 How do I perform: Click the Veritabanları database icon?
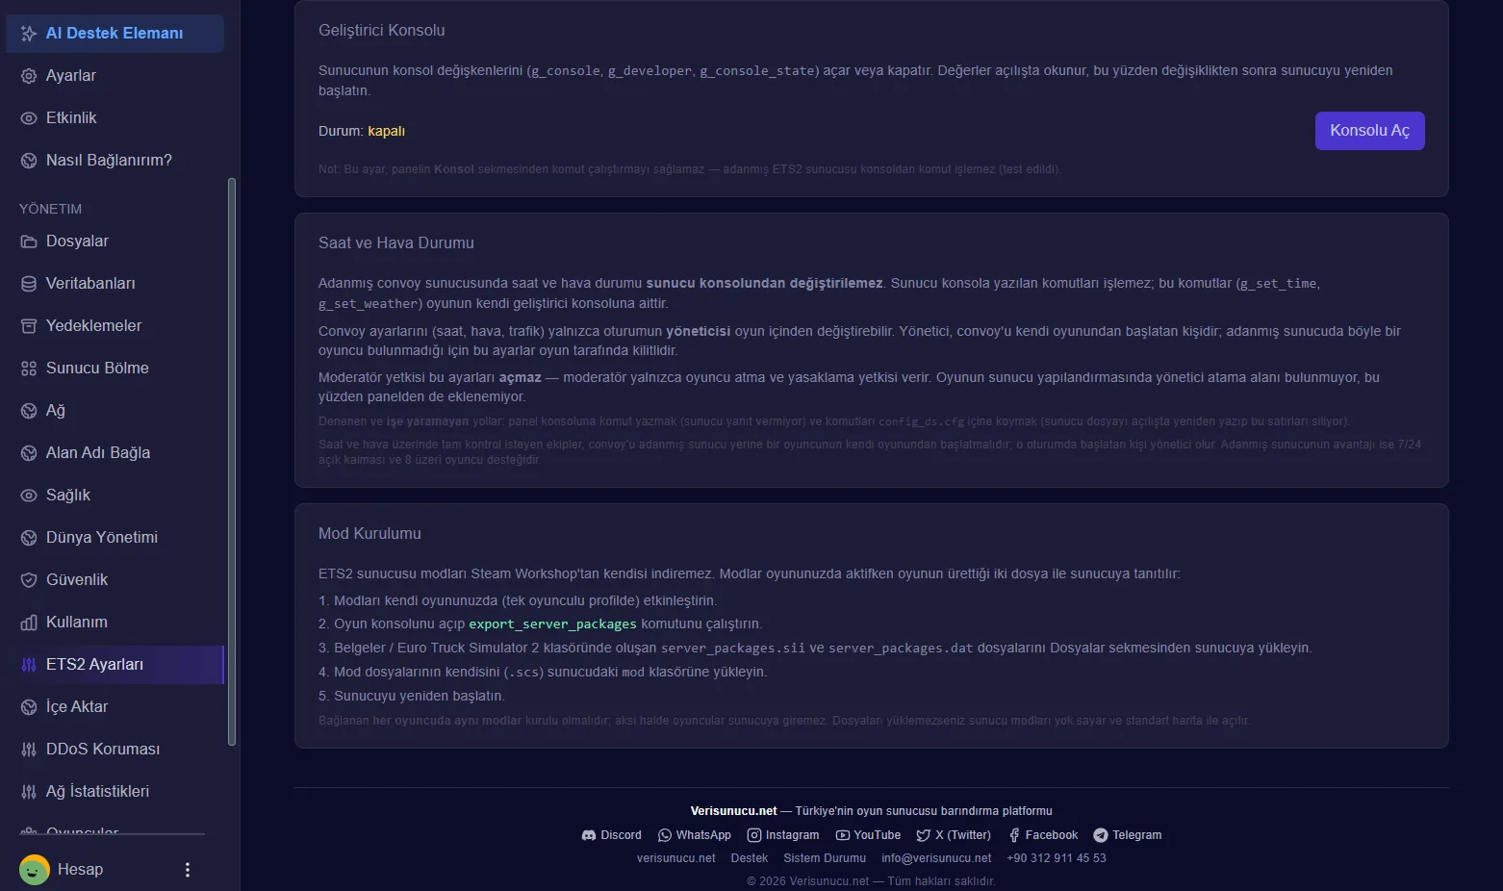(29, 284)
